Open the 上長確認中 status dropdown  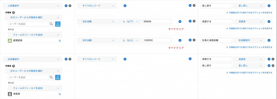[x=32, y=6]
